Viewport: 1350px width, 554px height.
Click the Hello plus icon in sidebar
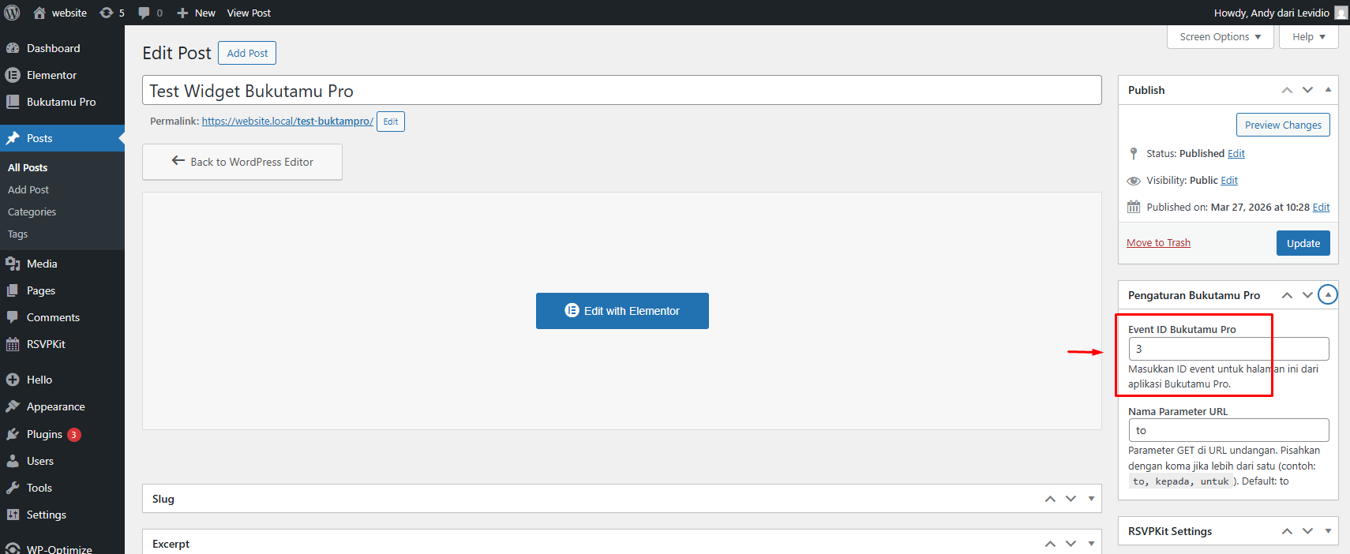[13, 380]
